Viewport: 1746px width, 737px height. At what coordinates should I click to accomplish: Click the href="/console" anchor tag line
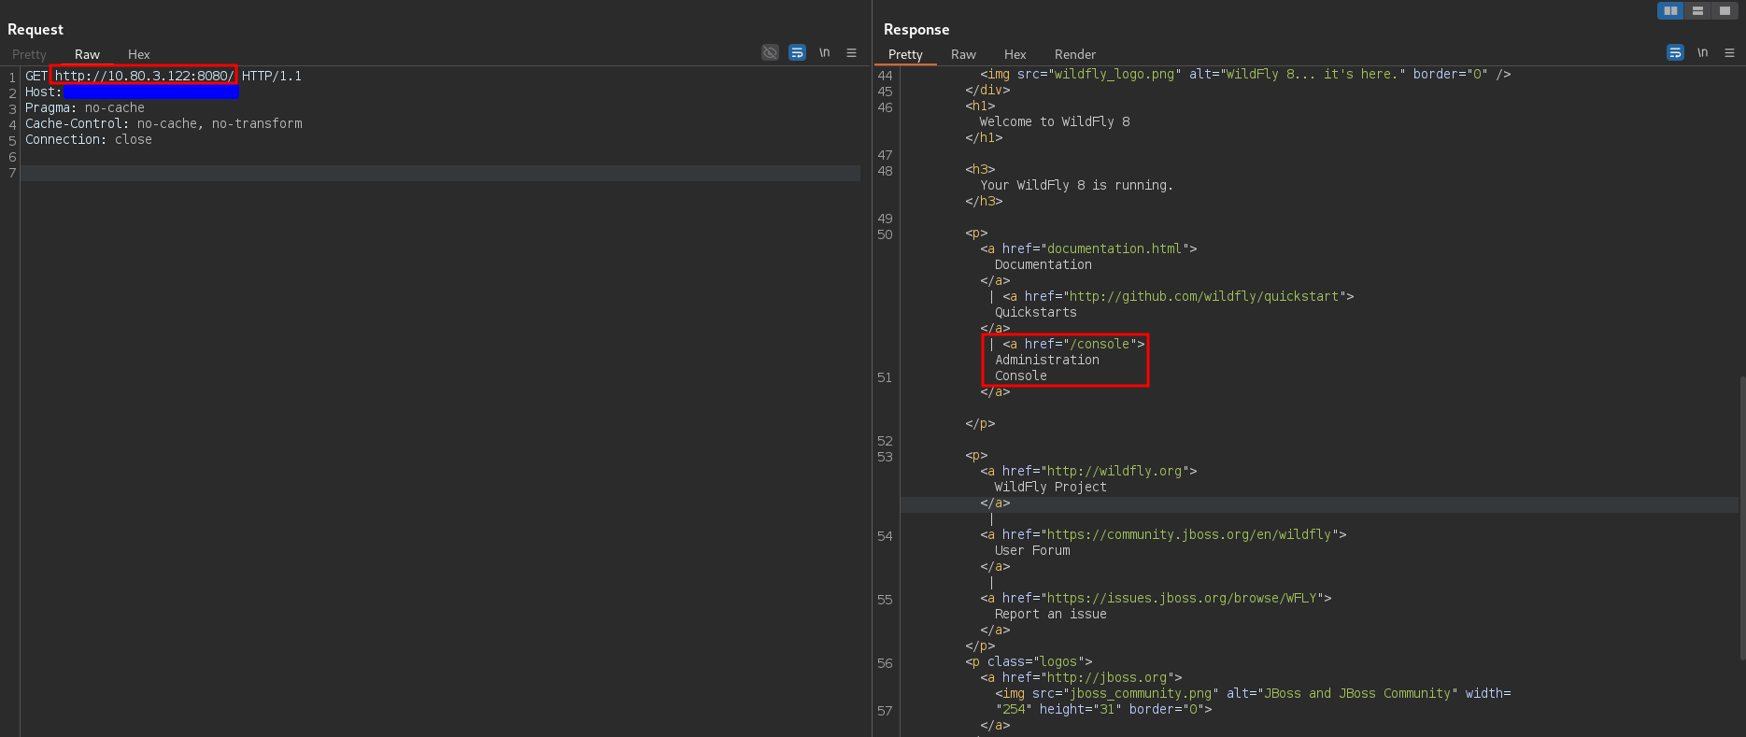1067,344
